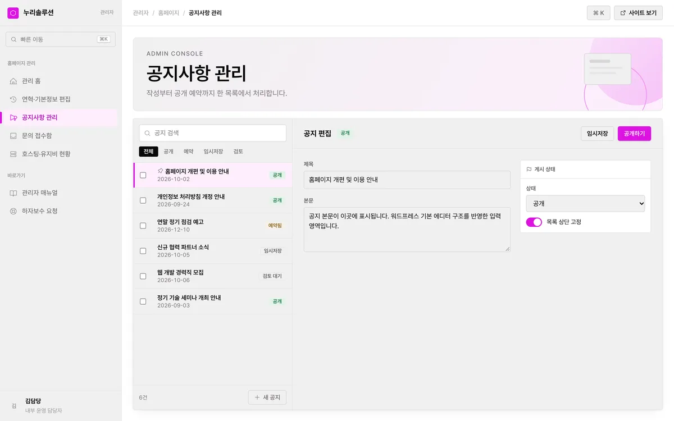This screenshot has height=421, width=674.
Task: Click the 관리자 매뉴얼 book icon
Action: 13,193
